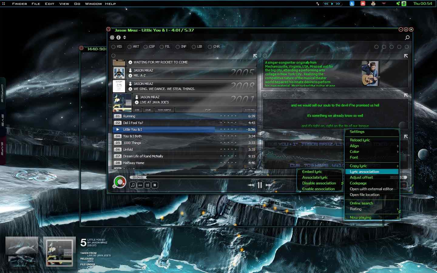Image resolution: width=437 pixels, height=273 pixels.
Task: Toggle the VIS panel radio
Action: (113, 47)
